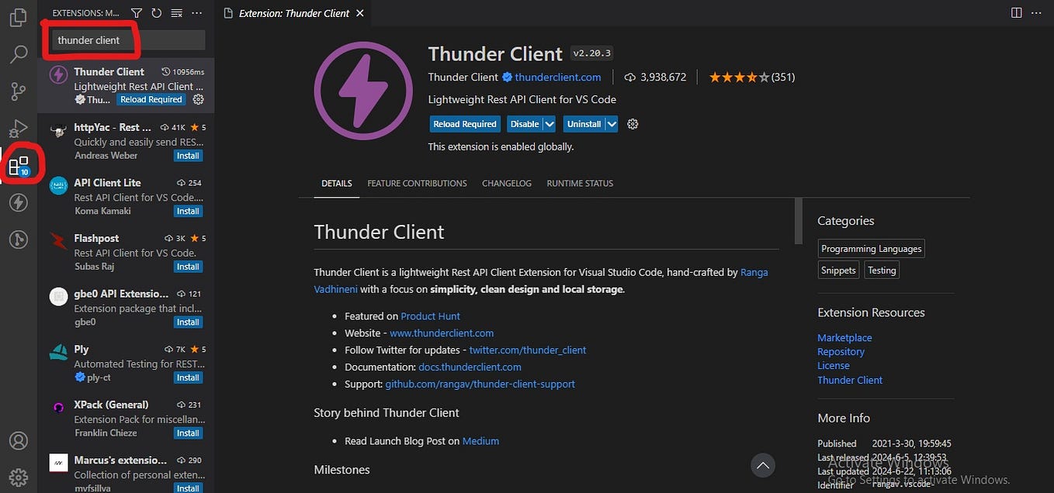Screen dimensions: 1054x493
Task: Refresh the extensions list
Action: (x=157, y=13)
